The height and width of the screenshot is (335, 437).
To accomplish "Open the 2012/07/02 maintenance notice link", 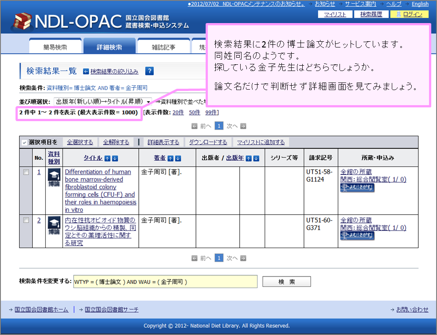I will [246, 4].
